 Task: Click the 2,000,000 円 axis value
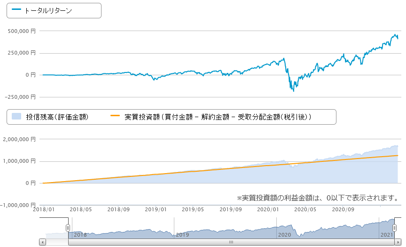pos(19,139)
